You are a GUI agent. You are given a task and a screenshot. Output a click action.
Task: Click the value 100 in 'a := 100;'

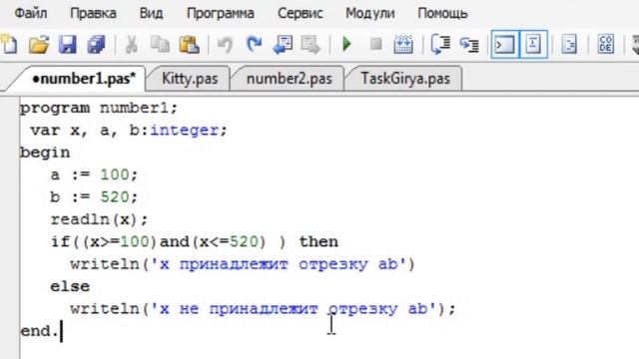click(x=115, y=176)
